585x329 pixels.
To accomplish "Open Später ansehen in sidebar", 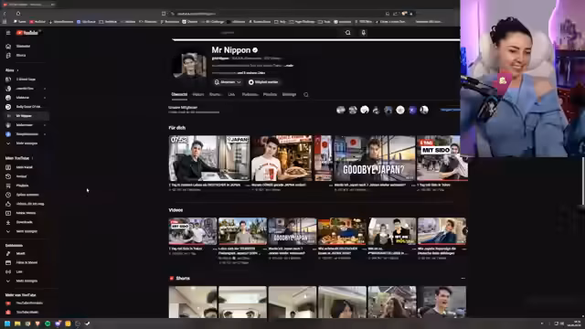I will coord(27,195).
